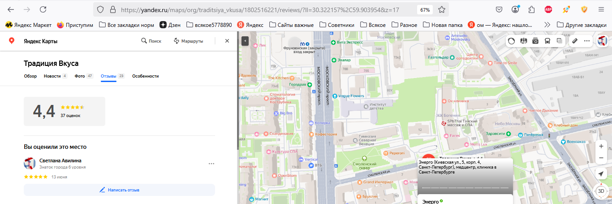612x204 pixels.
Task: Click Светлана Авилина's review avatar
Action: 30,163
